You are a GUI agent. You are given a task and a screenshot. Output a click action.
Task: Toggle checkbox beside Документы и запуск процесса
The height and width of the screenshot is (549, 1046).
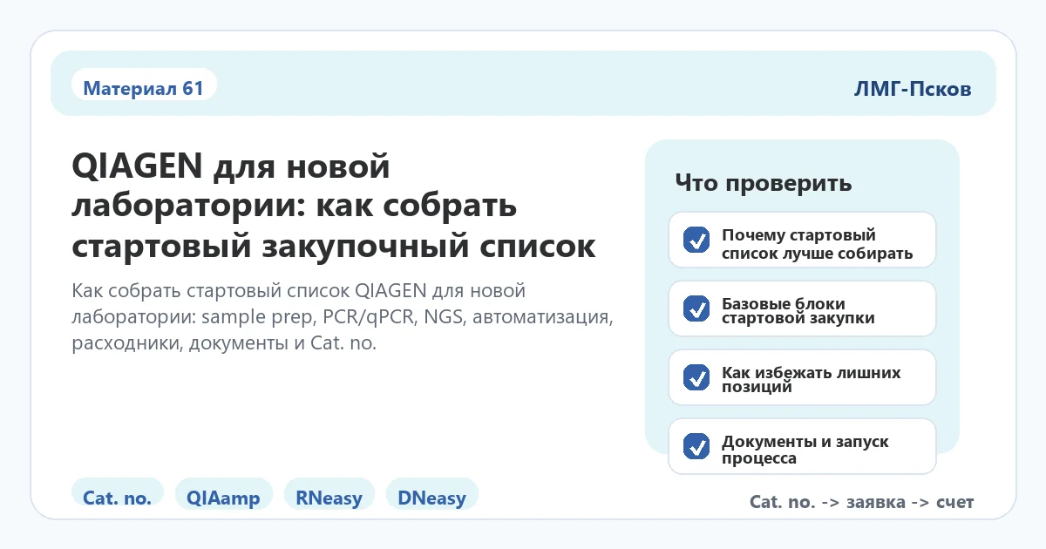696,446
